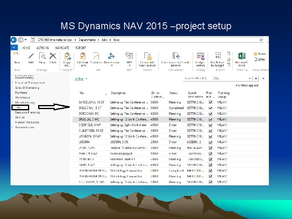Open the blue application menu dropdown

tap(14, 48)
